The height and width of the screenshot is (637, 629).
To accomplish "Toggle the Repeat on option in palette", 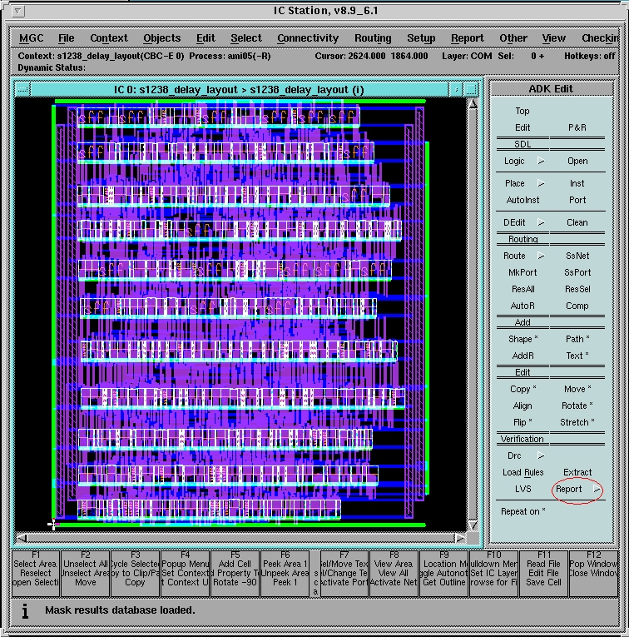I will [x=523, y=511].
